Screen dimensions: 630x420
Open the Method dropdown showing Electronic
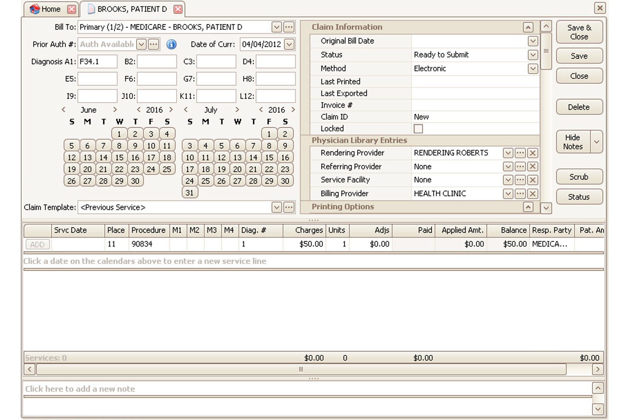(x=533, y=69)
